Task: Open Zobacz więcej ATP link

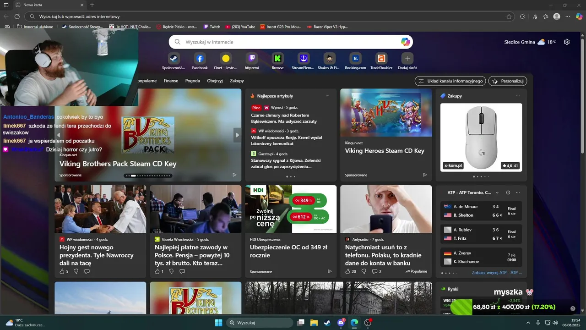Action: pos(497,272)
